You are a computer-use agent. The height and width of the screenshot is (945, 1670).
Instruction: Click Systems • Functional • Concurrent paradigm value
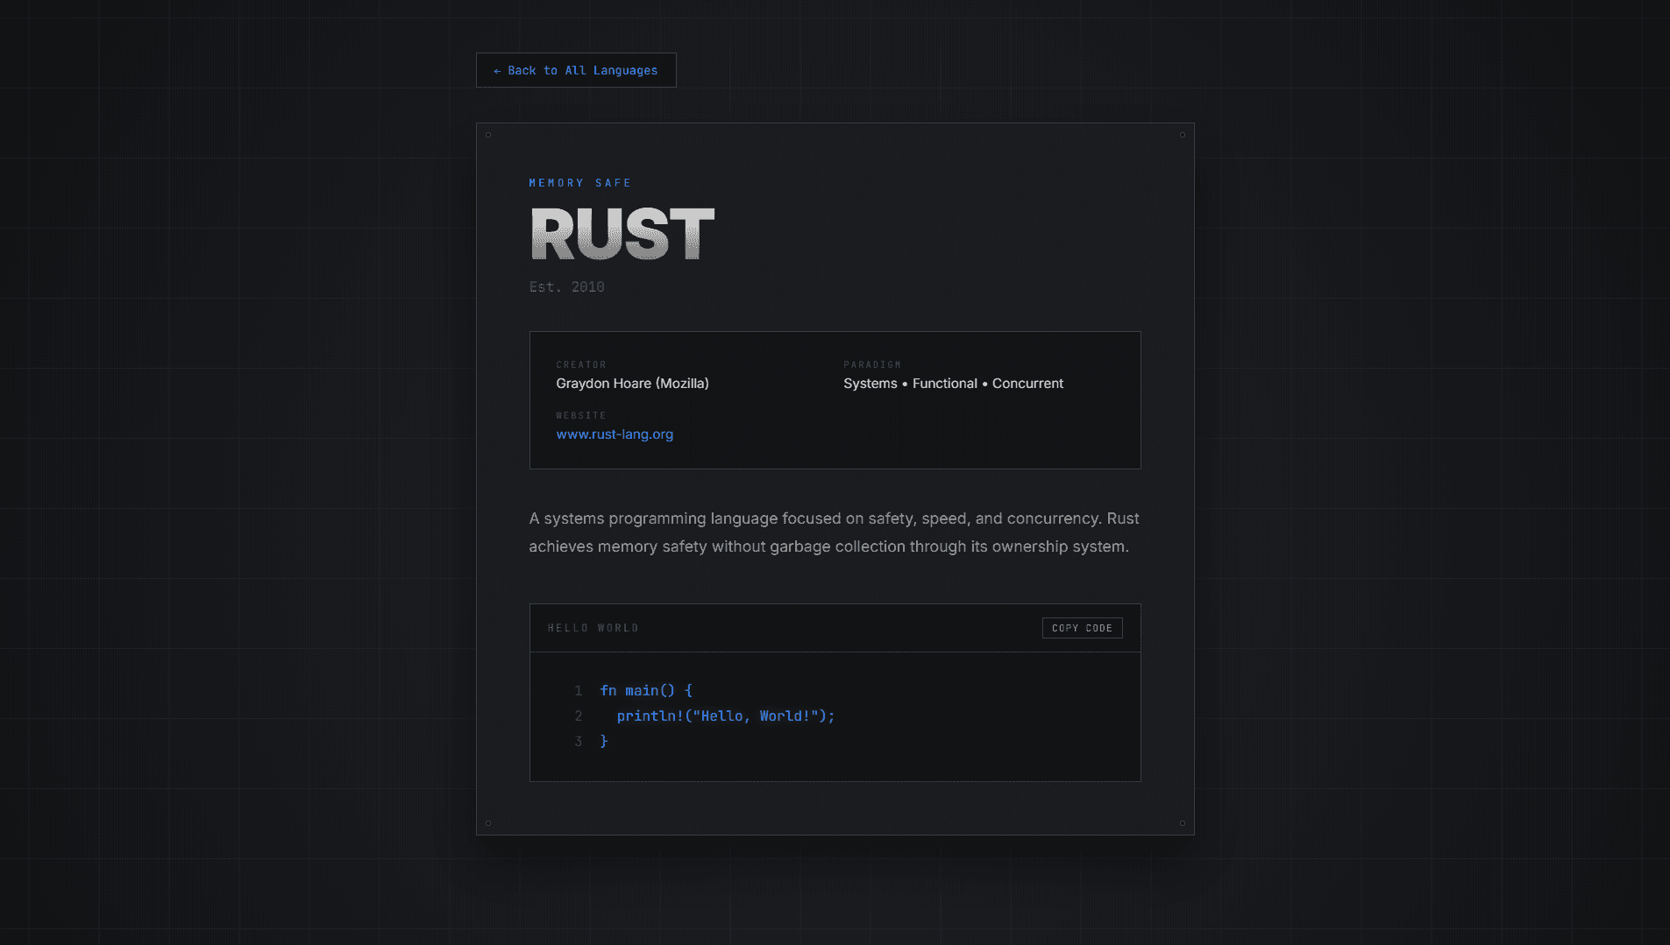pyautogui.click(x=953, y=384)
